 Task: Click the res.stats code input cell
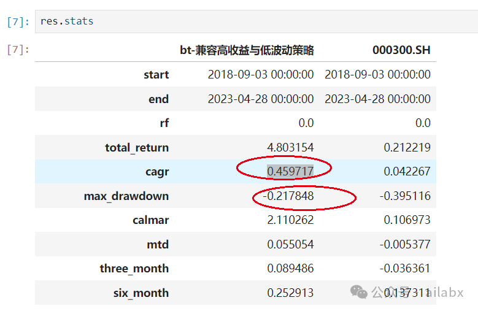pos(256,21)
